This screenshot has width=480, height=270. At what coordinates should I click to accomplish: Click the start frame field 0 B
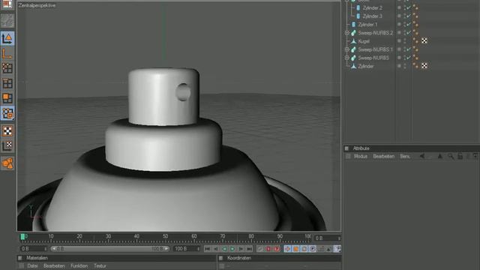(x=33, y=249)
